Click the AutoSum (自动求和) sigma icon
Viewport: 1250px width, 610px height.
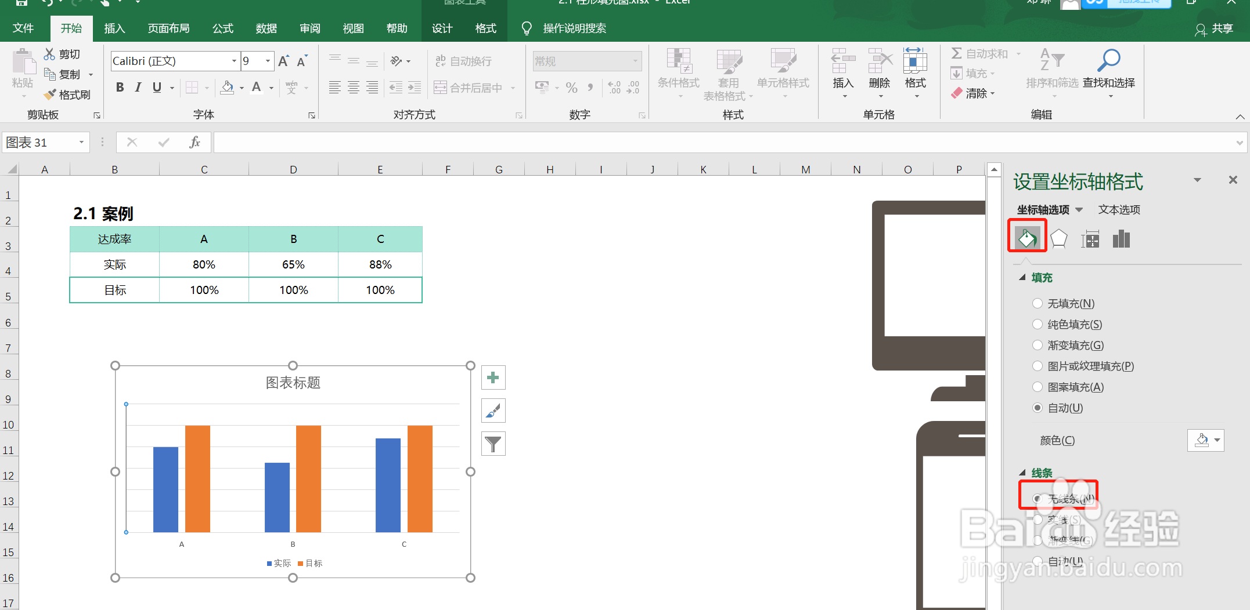[957, 53]
